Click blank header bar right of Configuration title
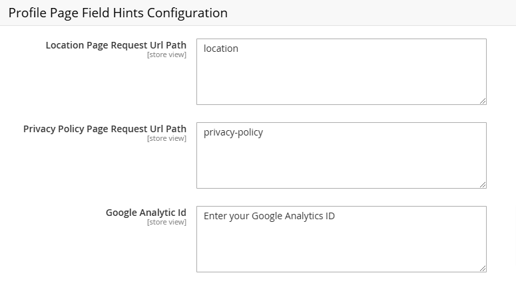The width and height of the screenshot is (516, 283). 372,13
